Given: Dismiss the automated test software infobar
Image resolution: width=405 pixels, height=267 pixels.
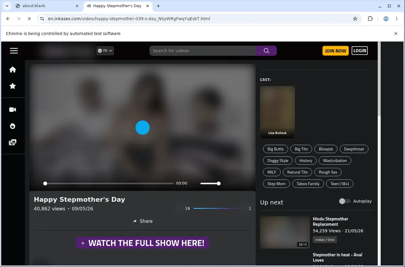Looking at the screenshot, I should pos(396,33).
